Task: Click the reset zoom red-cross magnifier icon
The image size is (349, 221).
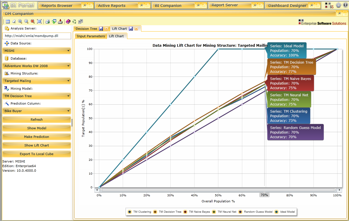Action: (33, 21)
